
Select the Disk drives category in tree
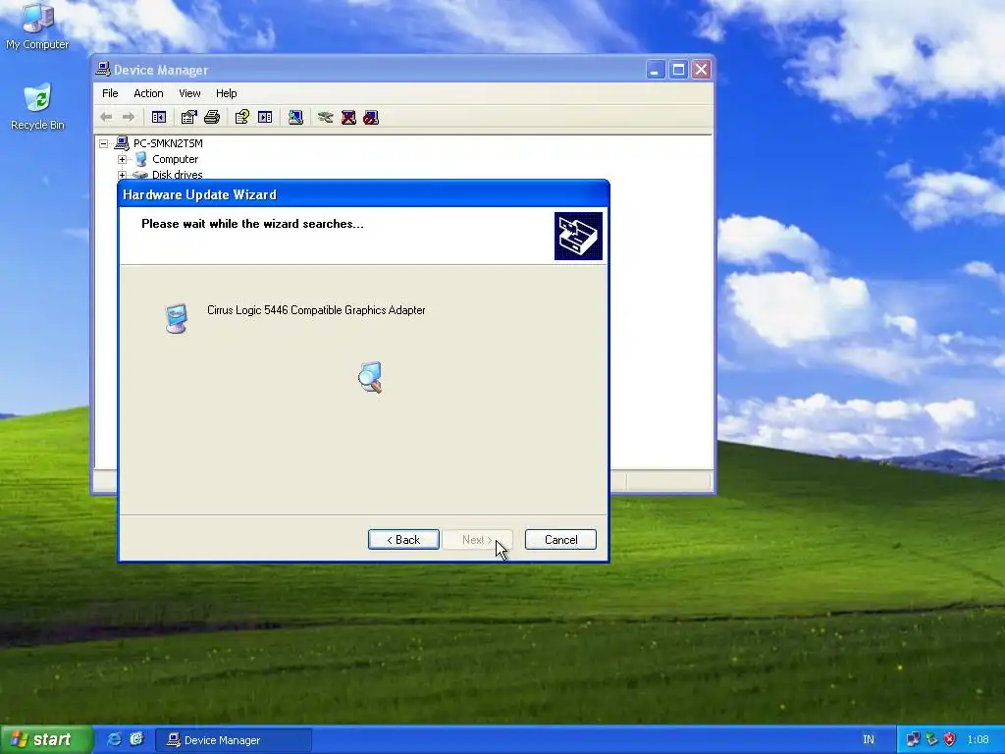pos(178,175)
